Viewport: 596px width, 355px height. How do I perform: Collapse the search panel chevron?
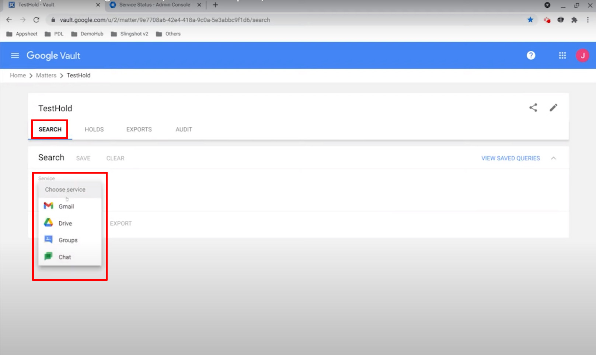553,158
